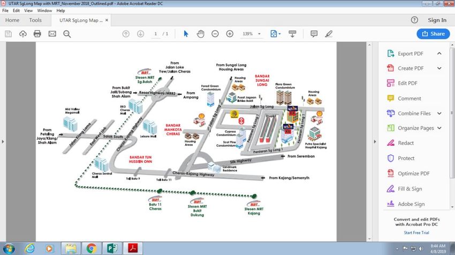Zoom out with minus icon
This screenshot has width=455, height=255.
215,34
